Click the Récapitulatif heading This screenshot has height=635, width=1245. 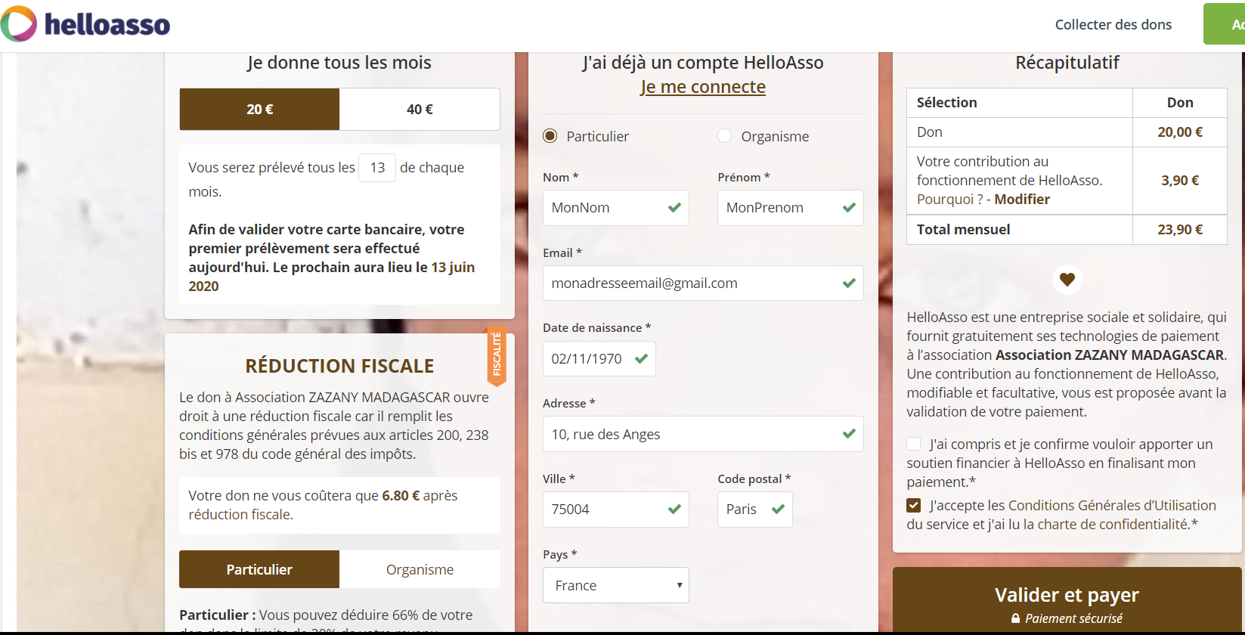click(x=1067, y=62)
